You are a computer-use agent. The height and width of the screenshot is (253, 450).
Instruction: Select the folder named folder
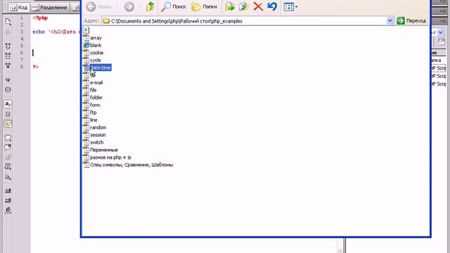[x=93, y=98]
